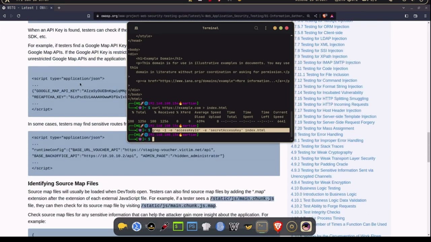Viewport: 431px width, 242px height.
Task: Go to 7.12 Testing for Command Injection
Action: (x=325, y=80)
